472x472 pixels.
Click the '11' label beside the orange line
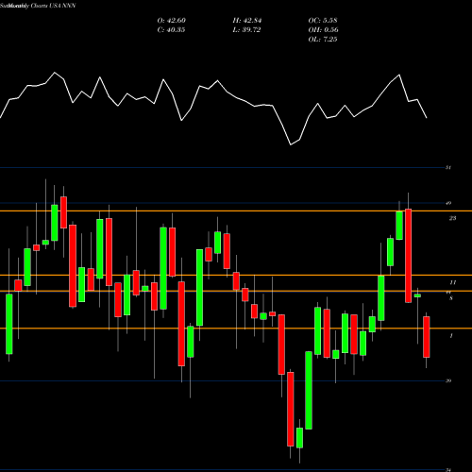452,282
